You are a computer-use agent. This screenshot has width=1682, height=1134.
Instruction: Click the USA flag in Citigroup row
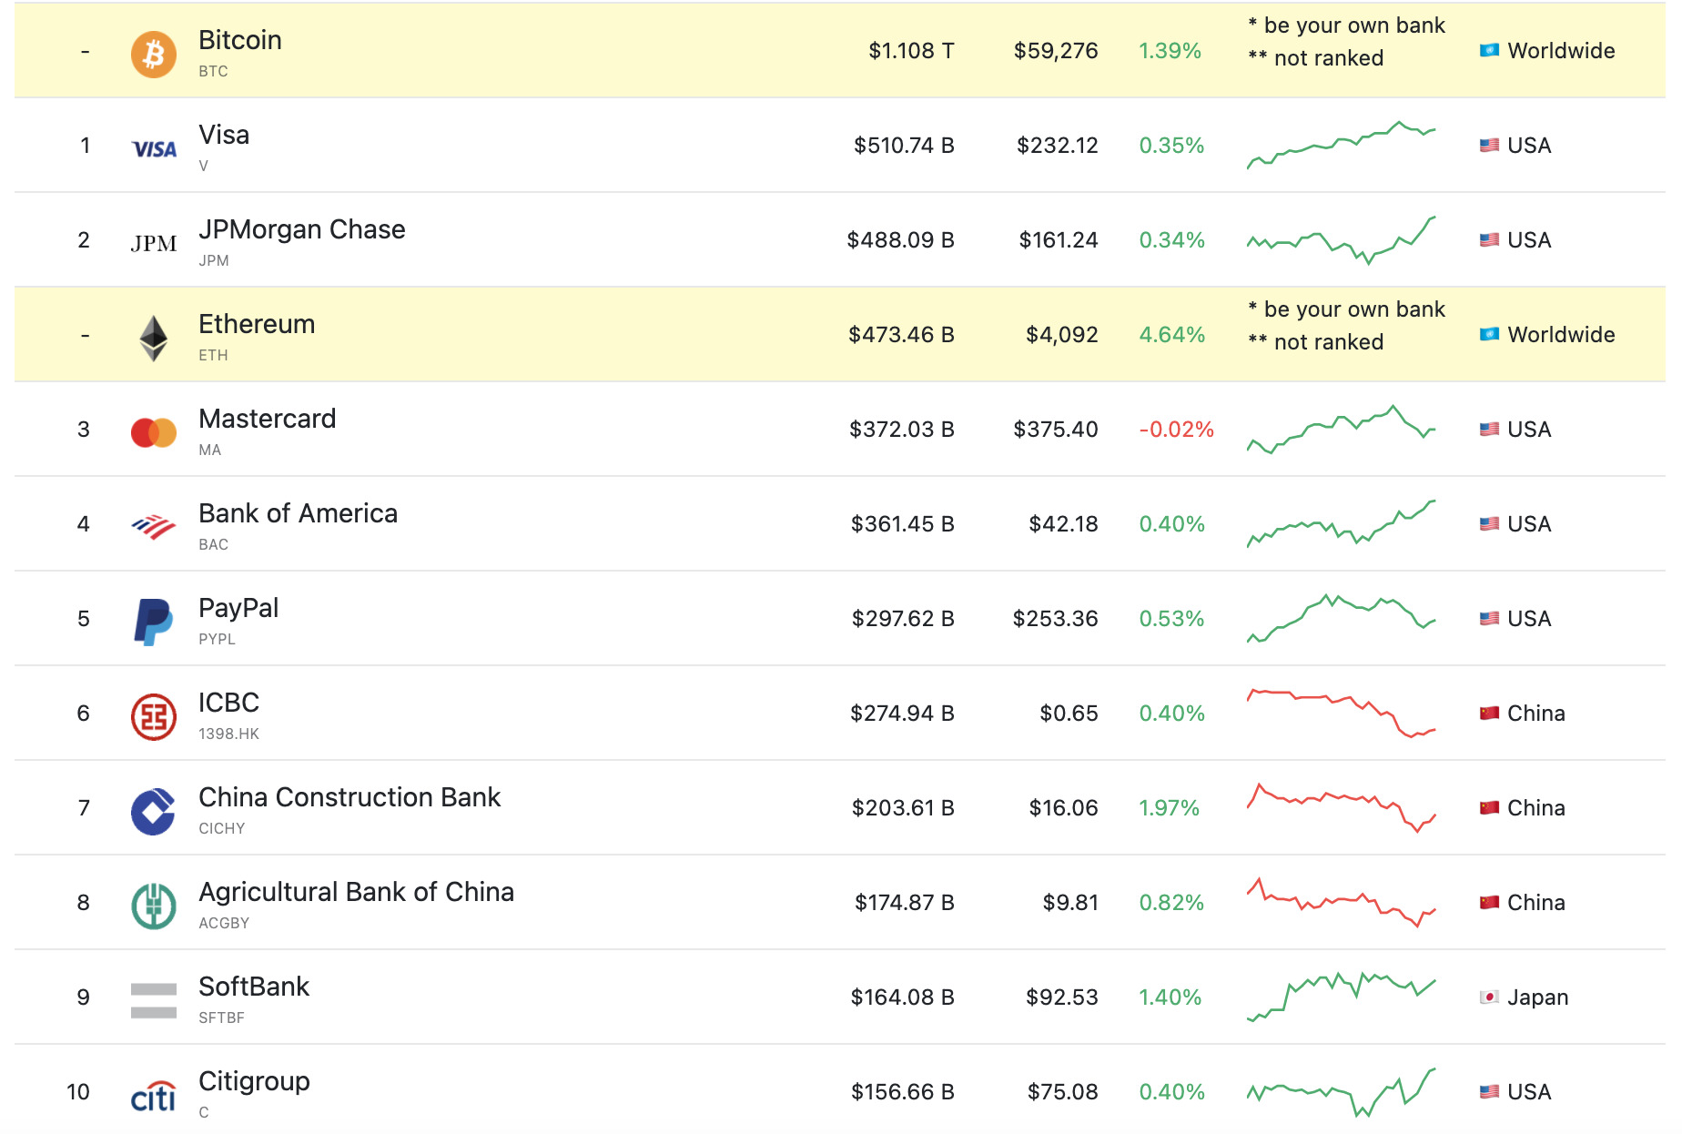[x=1489, y=1091]
